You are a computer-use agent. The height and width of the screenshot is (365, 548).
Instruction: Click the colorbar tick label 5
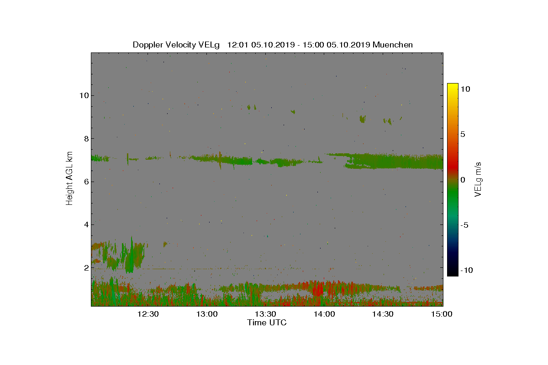click(x=463, y=135)
